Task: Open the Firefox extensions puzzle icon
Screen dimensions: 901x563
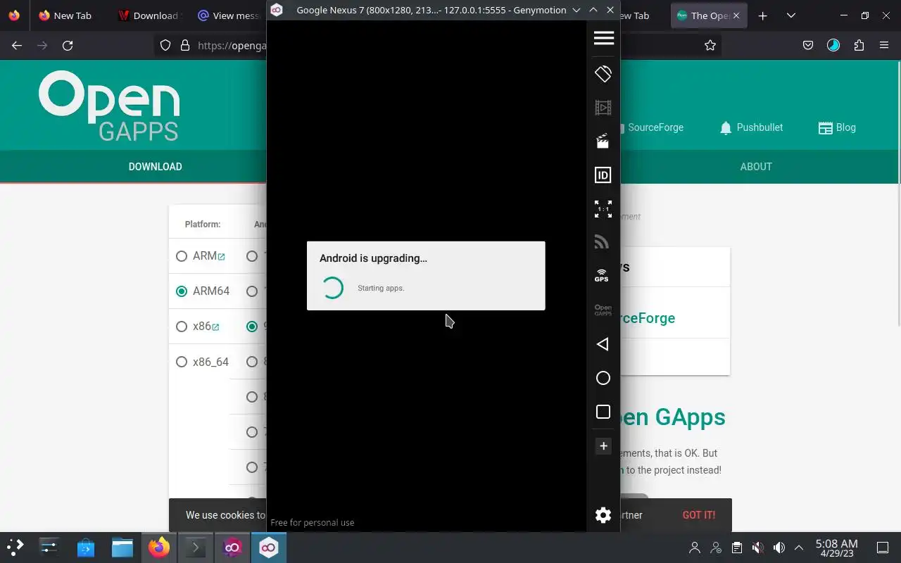Action: (859, 45)
